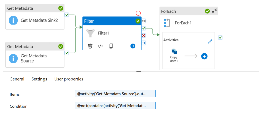Click the skipped connector arrow on the Filter
Image resolution: width=259 pixels, height=125 pixels.
click(x=144, y=21)
